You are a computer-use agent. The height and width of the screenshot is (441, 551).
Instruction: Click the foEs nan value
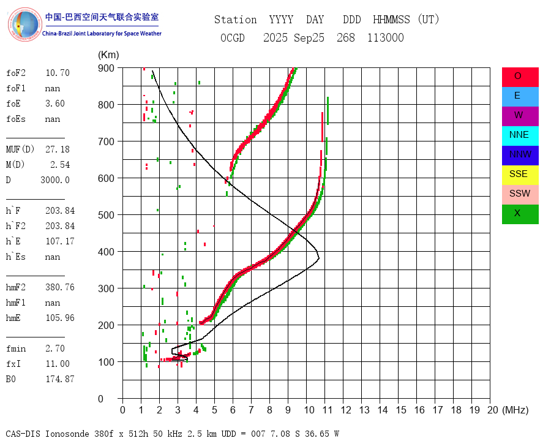click(53, 119)
